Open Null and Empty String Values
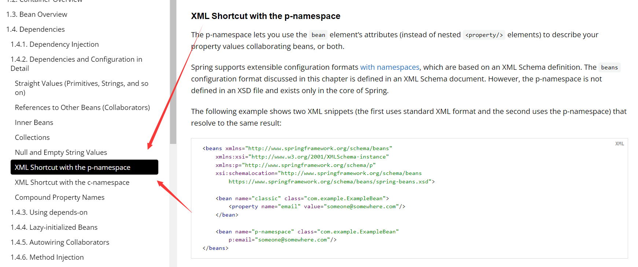This screenshot has width=638, height=267. tap(61, 152)
